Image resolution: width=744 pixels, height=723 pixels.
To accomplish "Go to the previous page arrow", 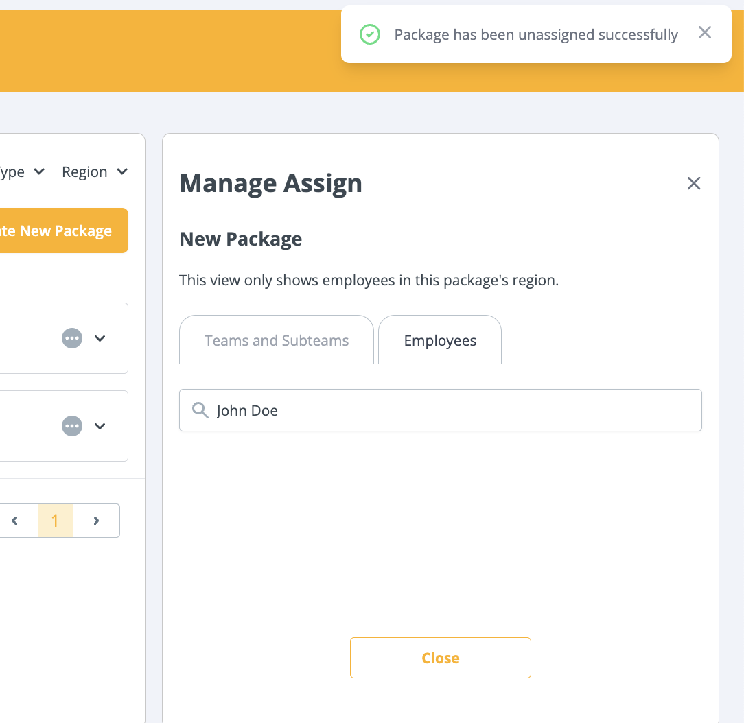I will coord(14,521).
